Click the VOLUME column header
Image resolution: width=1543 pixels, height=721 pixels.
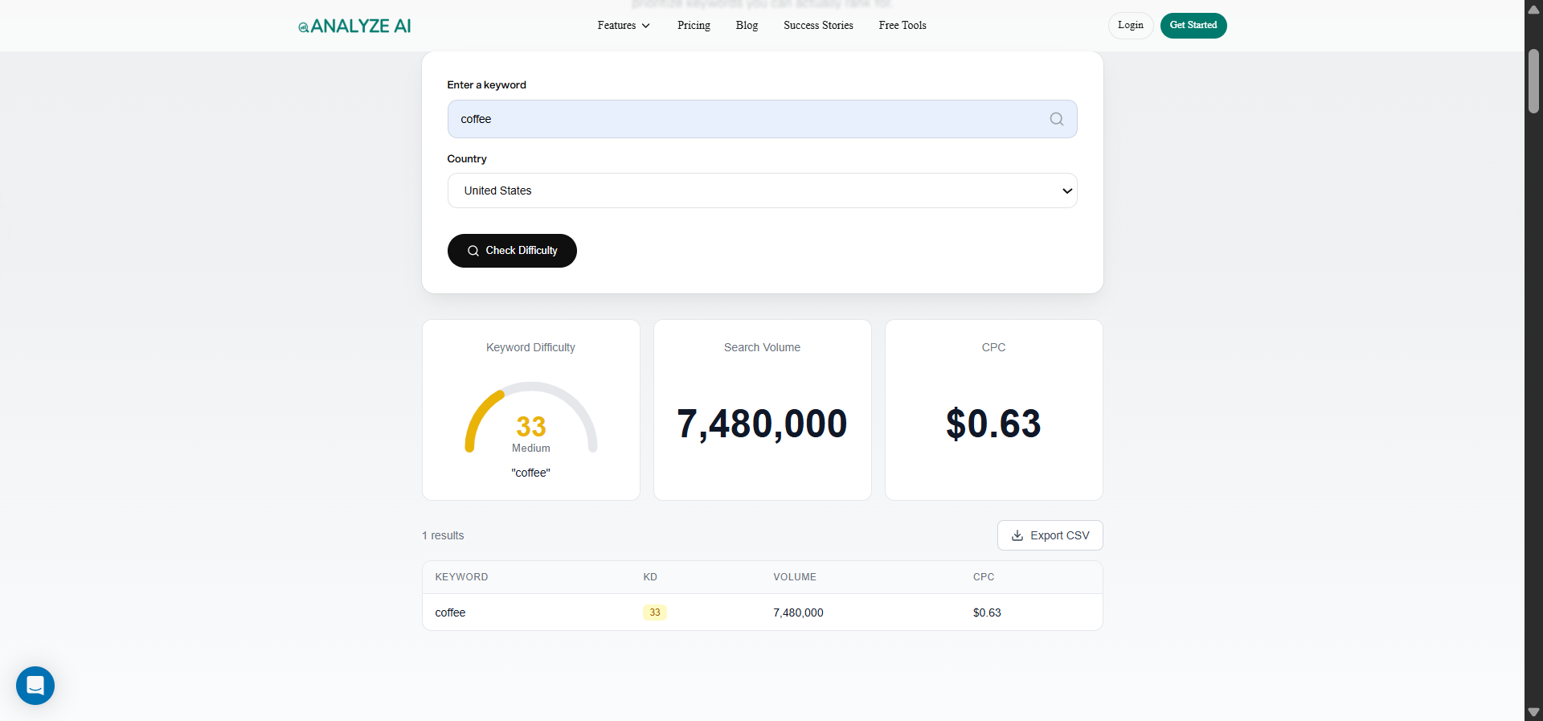point(795,577)
